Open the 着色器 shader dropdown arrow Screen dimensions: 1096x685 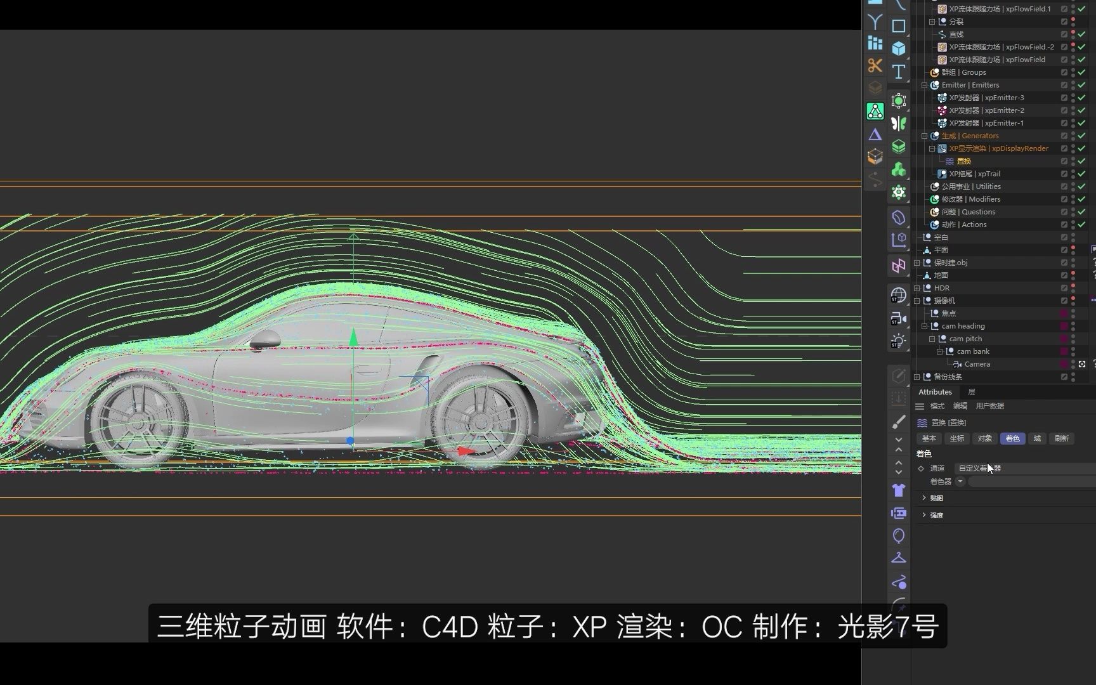pos(960,481)
